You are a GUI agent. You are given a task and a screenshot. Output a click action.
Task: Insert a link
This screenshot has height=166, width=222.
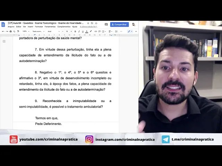(96, 31)
